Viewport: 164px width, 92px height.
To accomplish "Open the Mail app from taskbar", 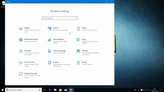I will [x=66, y=90].
